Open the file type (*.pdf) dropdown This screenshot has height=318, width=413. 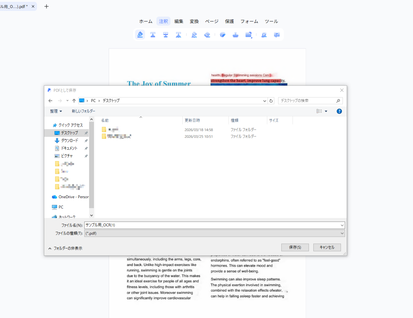342,233
